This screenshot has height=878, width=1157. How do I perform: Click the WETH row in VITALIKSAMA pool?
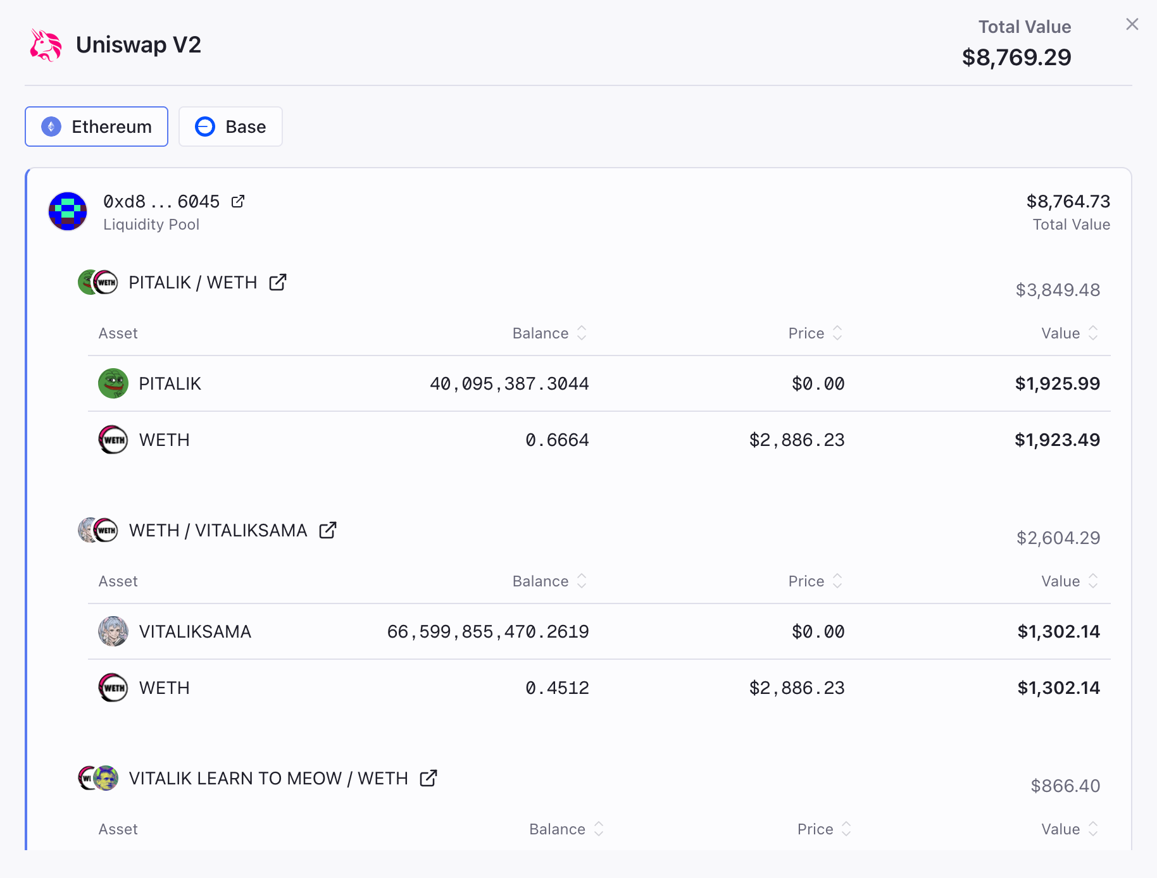click(x=599, y=688)
